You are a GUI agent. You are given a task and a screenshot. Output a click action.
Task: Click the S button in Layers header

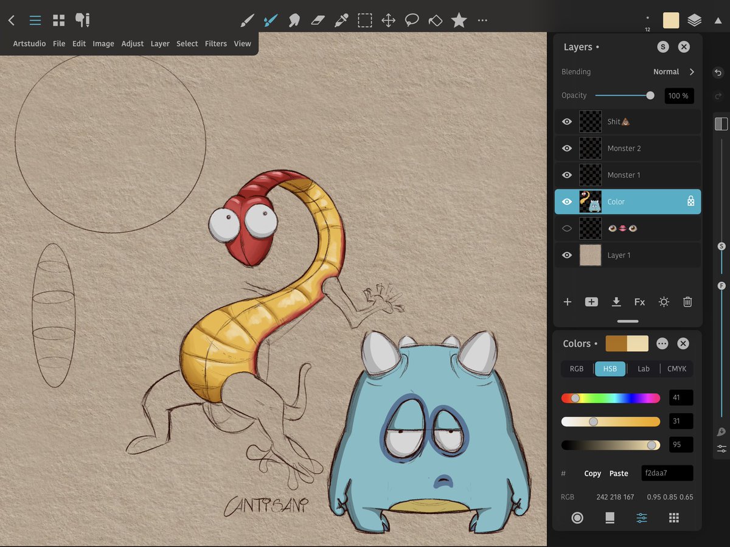click(x=663, y=47)
